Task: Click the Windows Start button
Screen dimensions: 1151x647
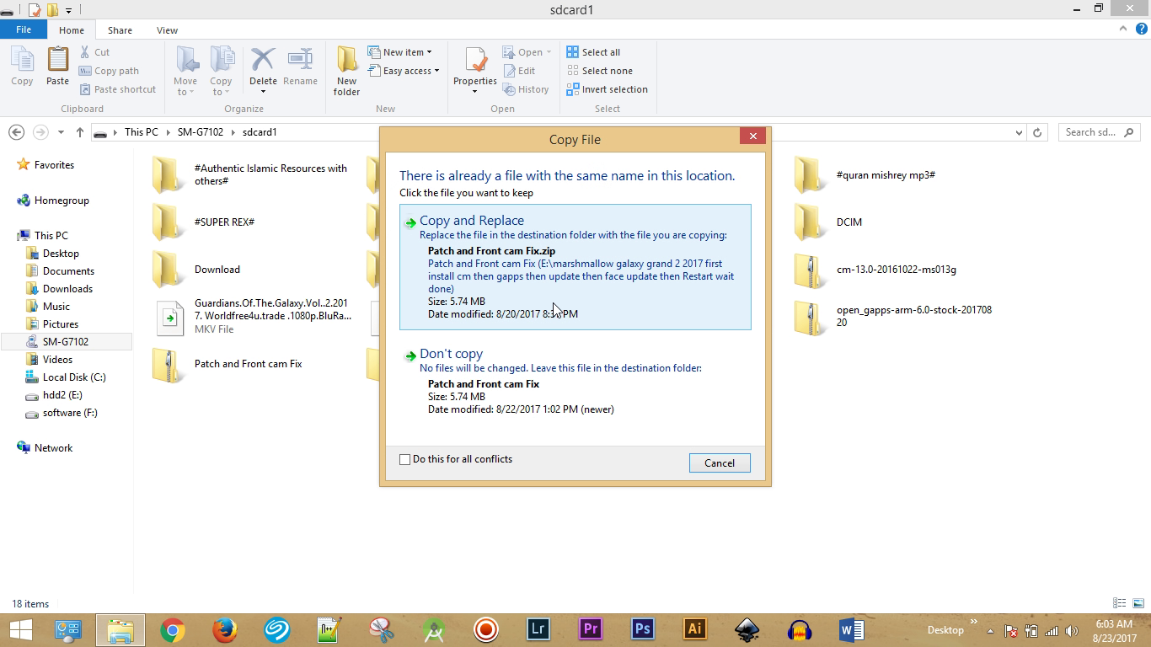Action: [20, 630]
